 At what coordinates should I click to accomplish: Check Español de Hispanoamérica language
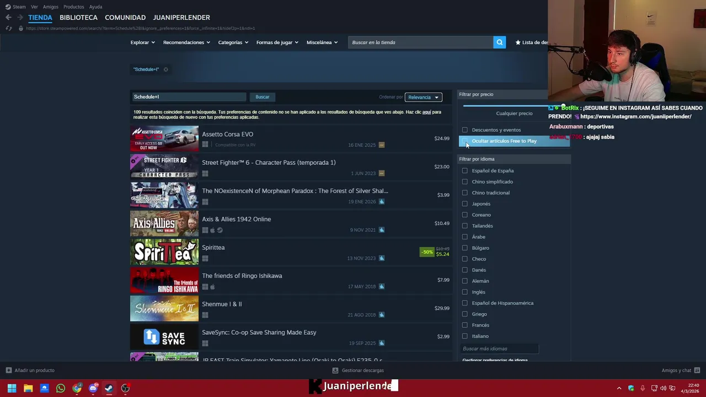pyautogui.click(x=465, y=303)
